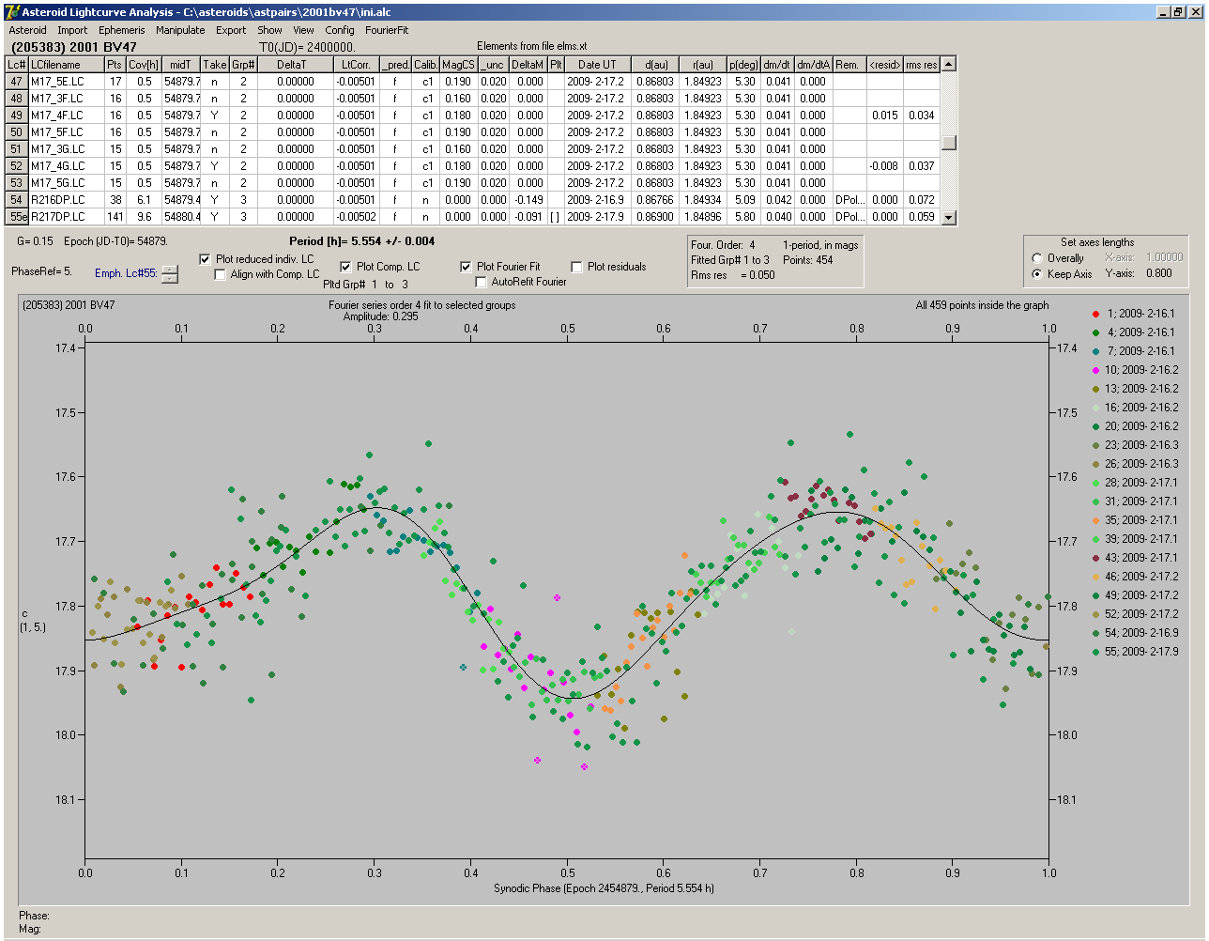The width and height of the screenshot is (1209, 941).
Task: Select the M17_5E.LC filename cell
Action: (66, 82)
